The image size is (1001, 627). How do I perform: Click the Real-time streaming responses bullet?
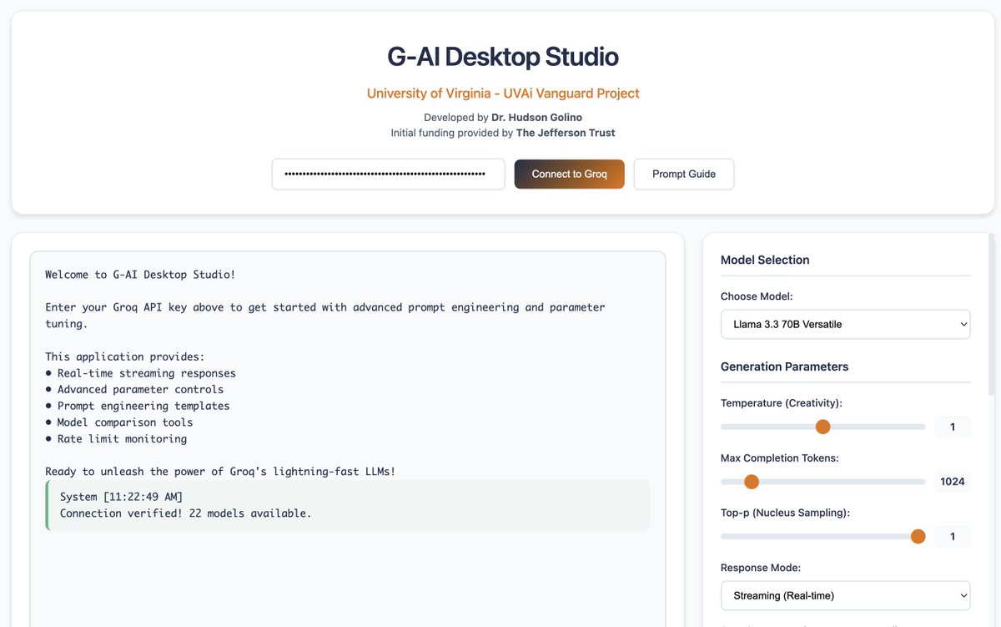[x=140, y=373]
